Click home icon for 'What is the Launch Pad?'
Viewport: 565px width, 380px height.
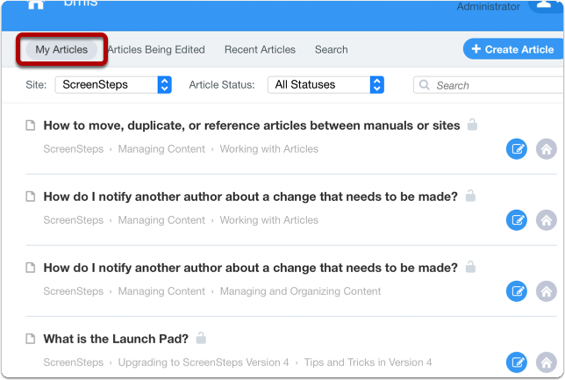[547, 362]
